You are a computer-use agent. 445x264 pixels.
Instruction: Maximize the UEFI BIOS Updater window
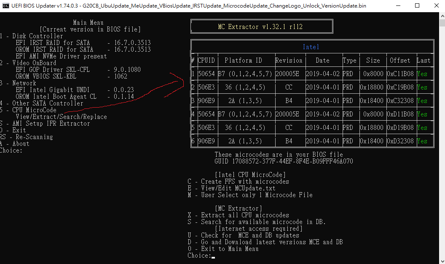pyautogui.click(x=417, y=5)
